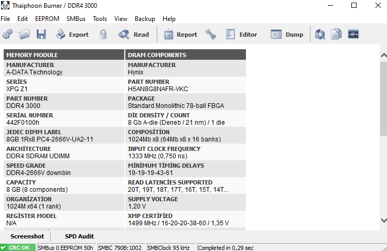Click the copy documents icon

336,35
